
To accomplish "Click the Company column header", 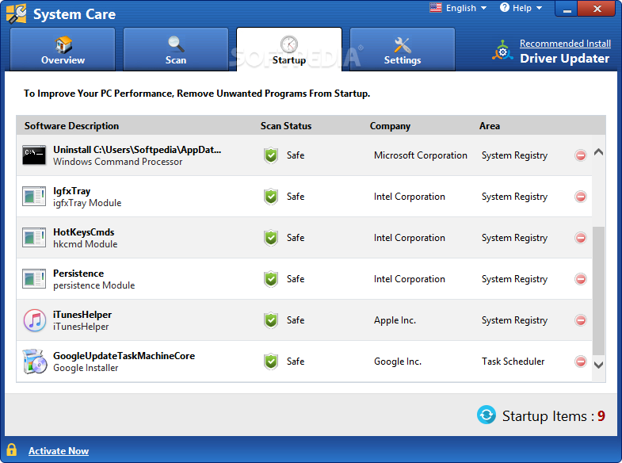I will coord(390,126).
